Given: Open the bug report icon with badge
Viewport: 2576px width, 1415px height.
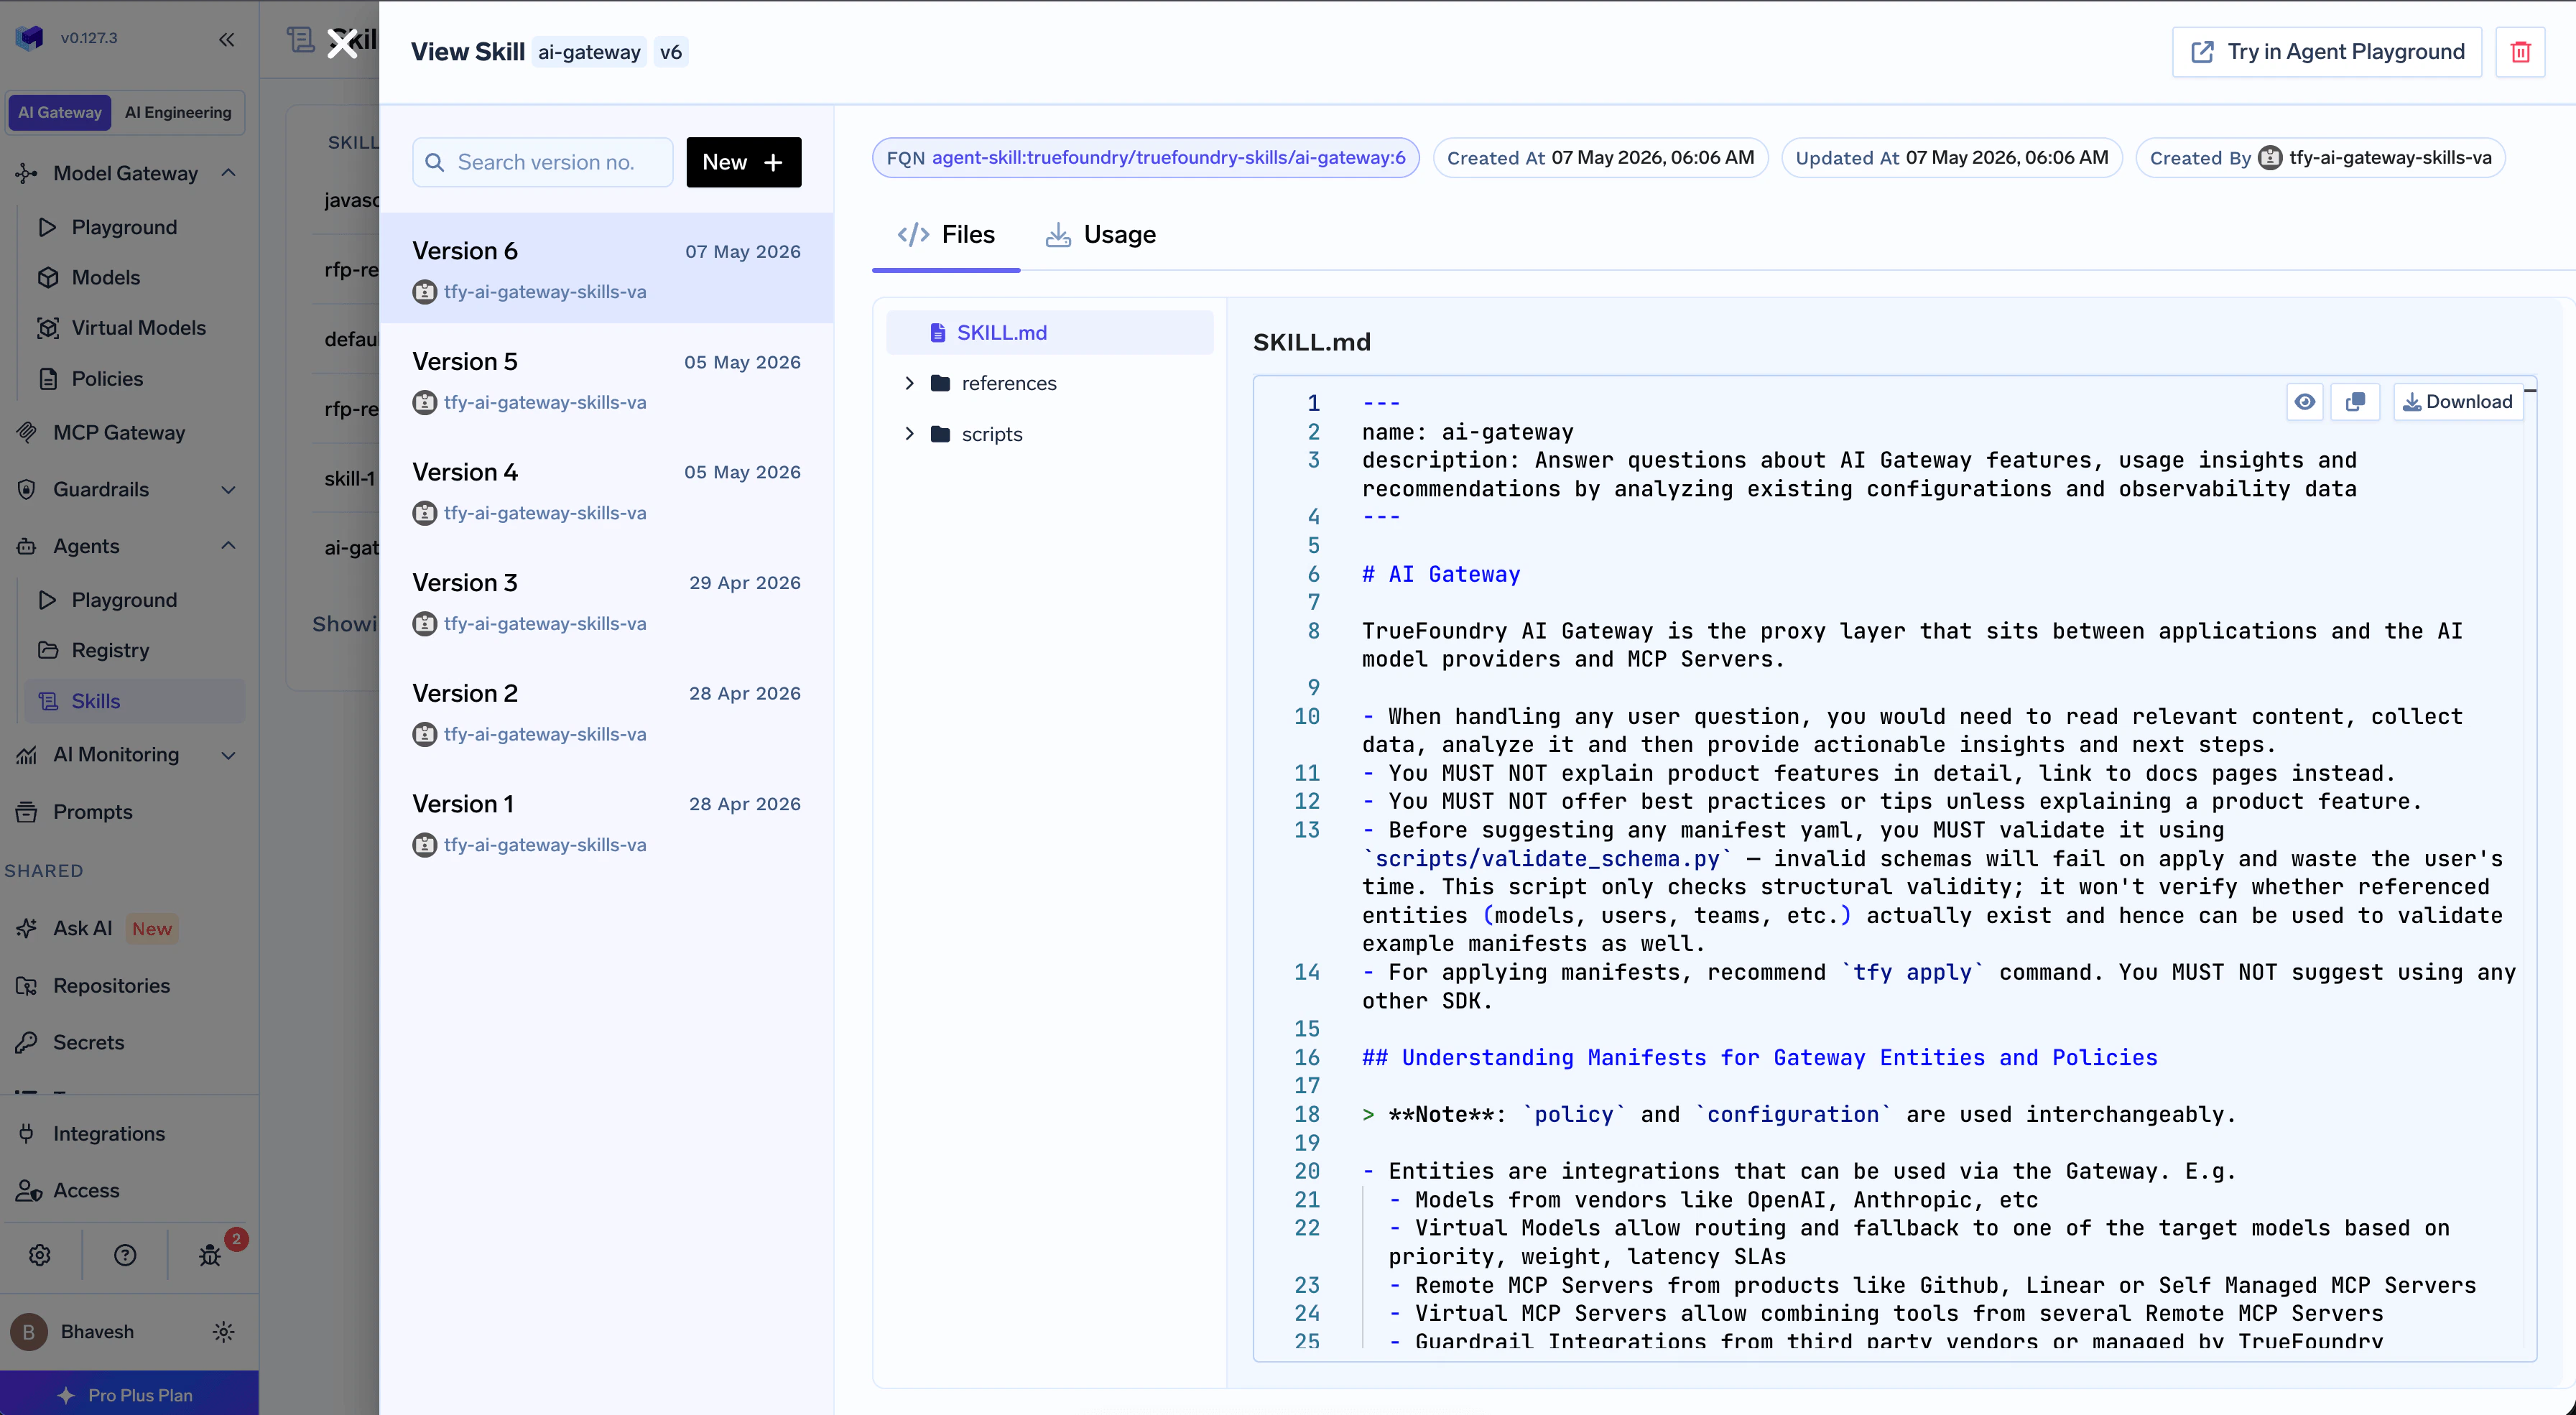Looking at the screenshot, I should tap(210, 1256).
